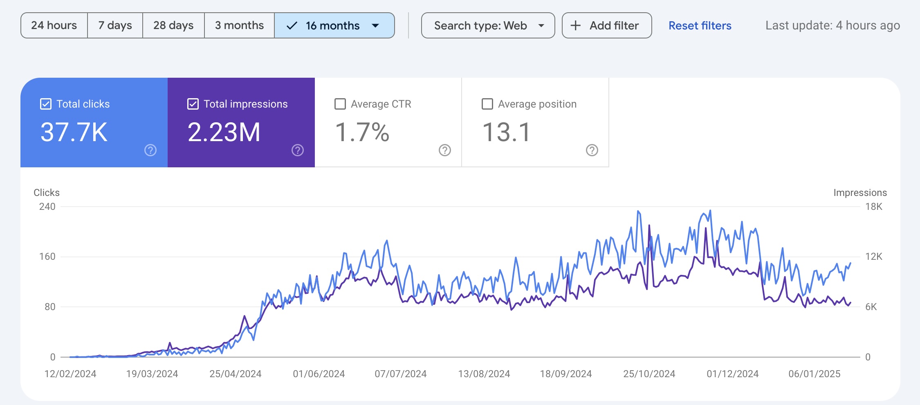Click the checkmark icon beside 16 months
920x405 pixels.
292,26
